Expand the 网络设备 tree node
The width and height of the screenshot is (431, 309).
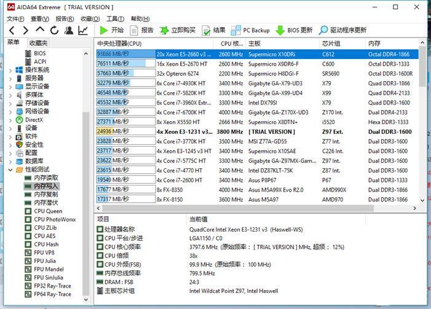pyautogui.click(x=10, y=112)
